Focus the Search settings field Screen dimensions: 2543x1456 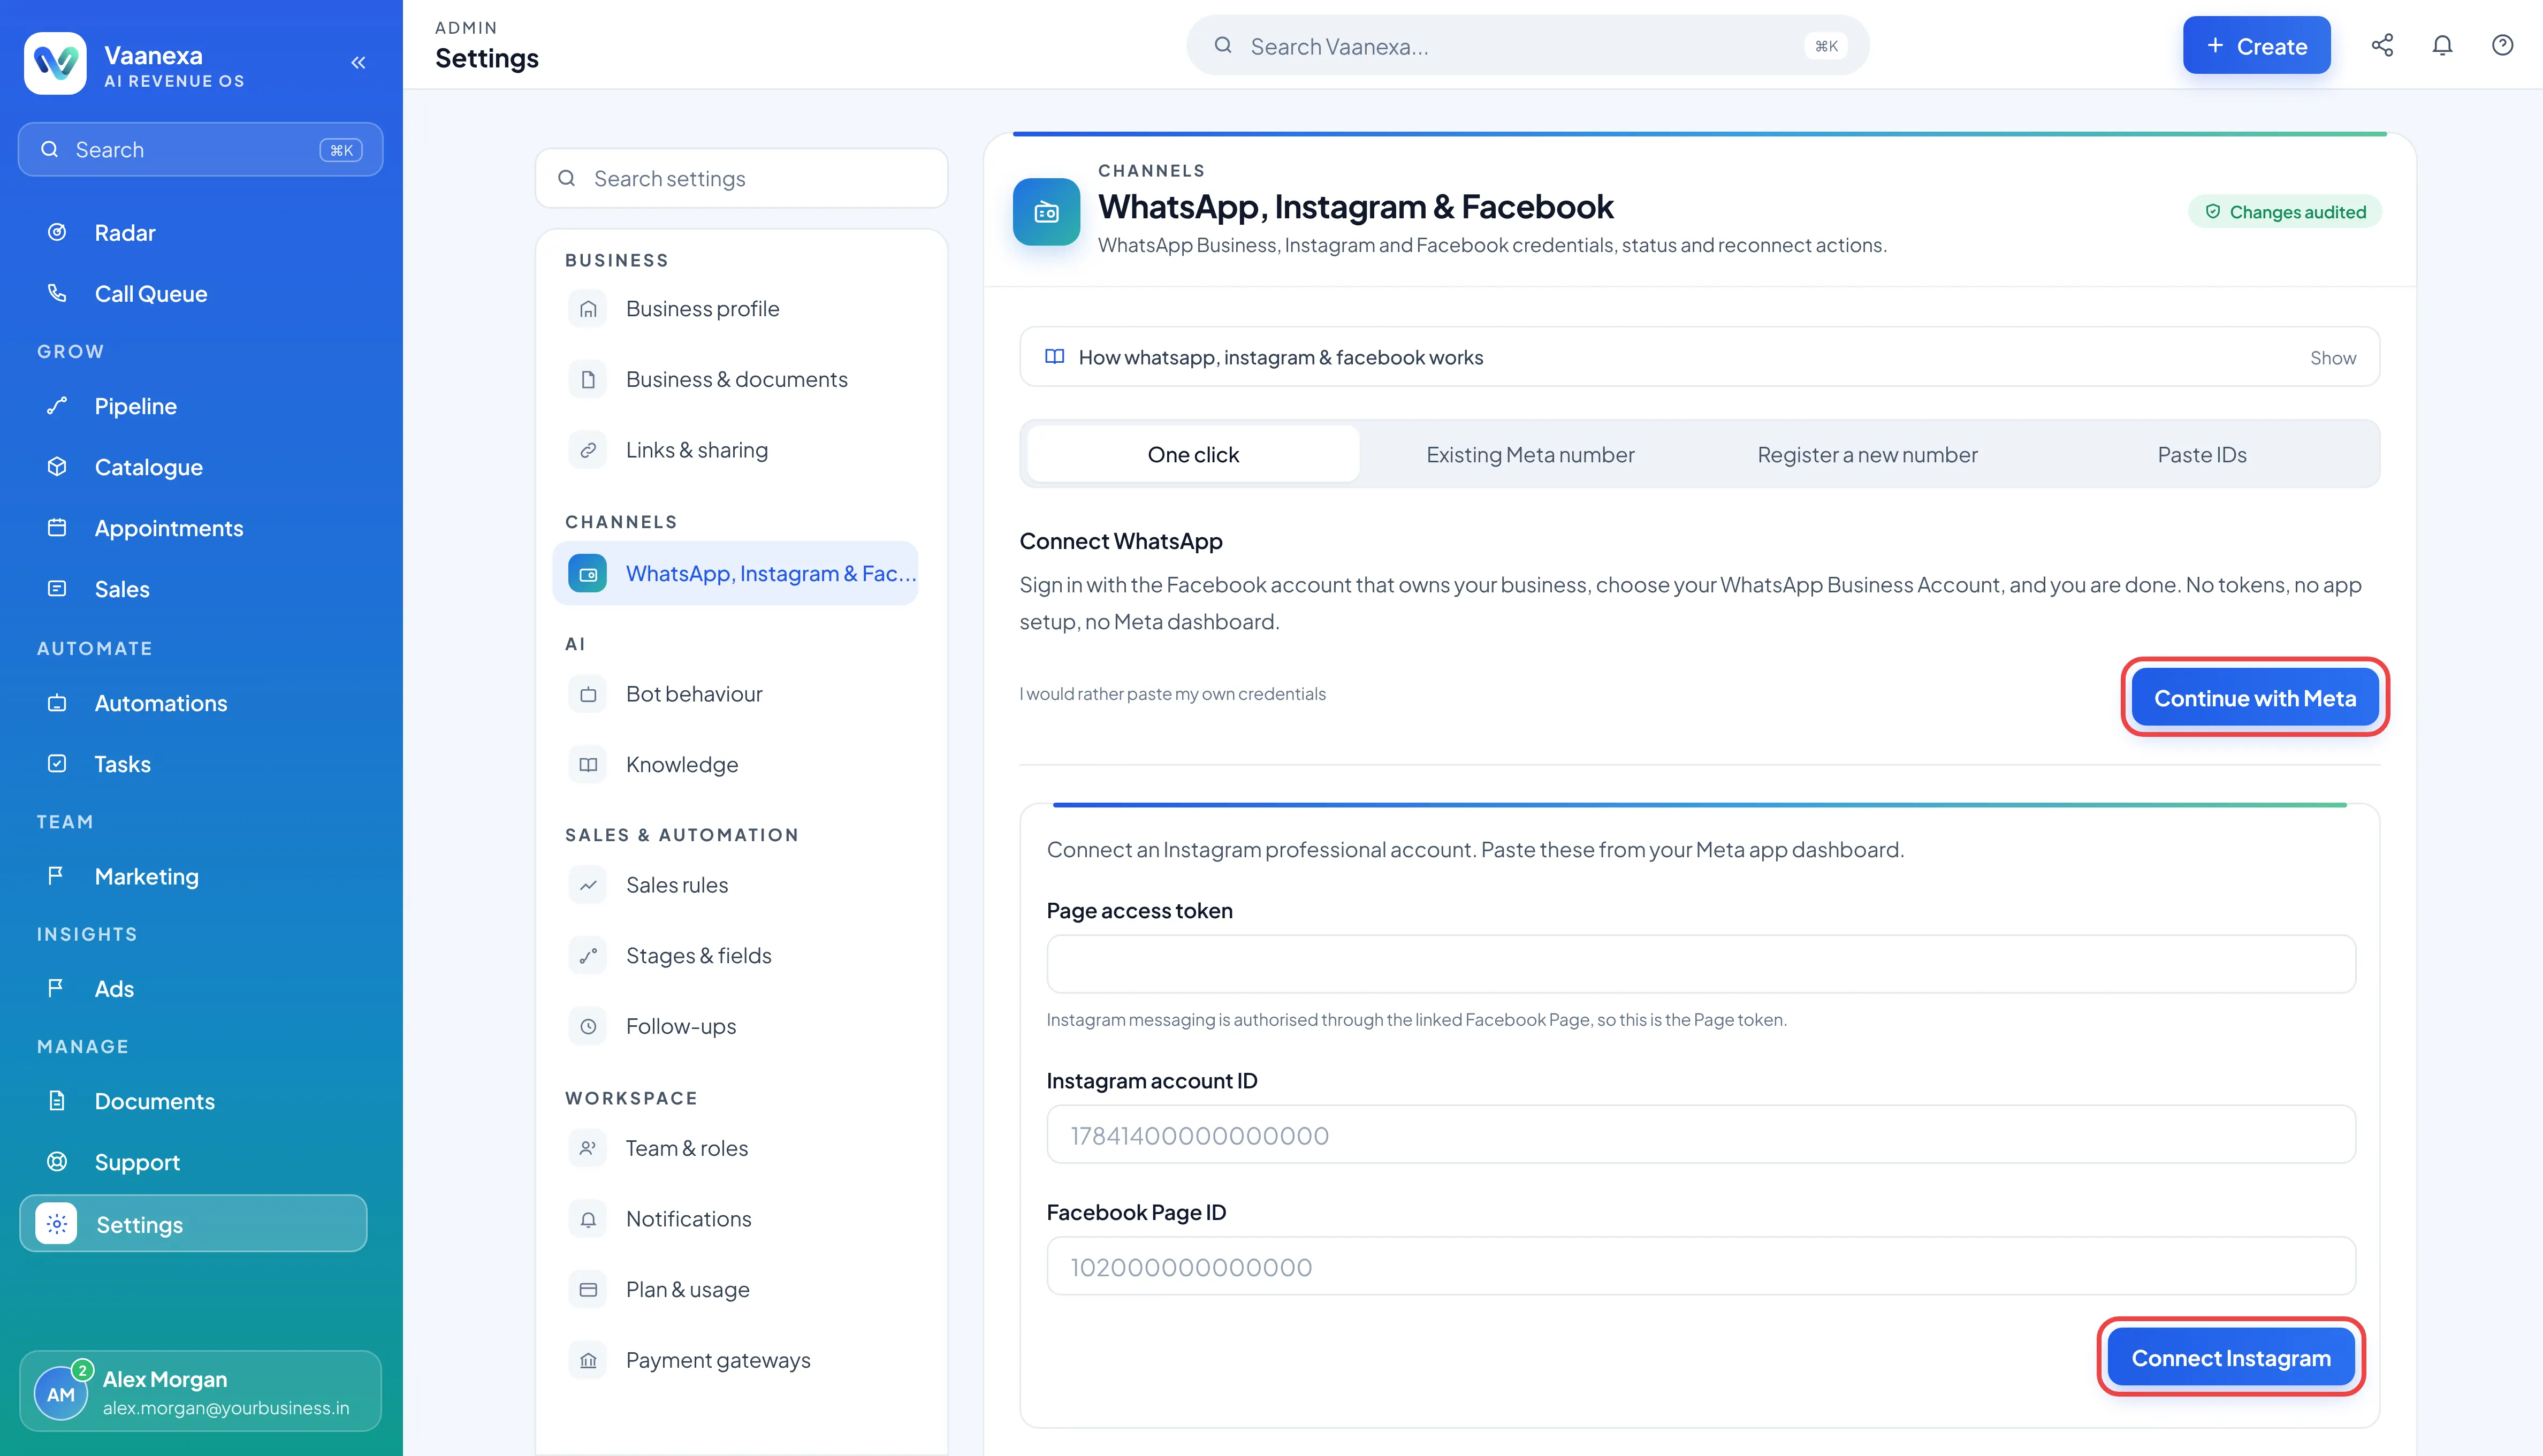[741, 179]
